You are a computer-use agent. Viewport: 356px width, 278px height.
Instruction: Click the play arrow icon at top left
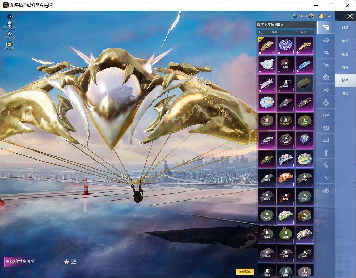(x=9, y=16)
